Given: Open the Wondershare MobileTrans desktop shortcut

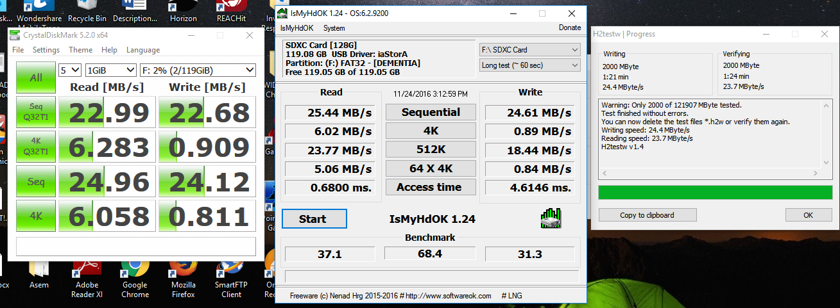Looking at the screenshot, I should [x=39, y=12].
